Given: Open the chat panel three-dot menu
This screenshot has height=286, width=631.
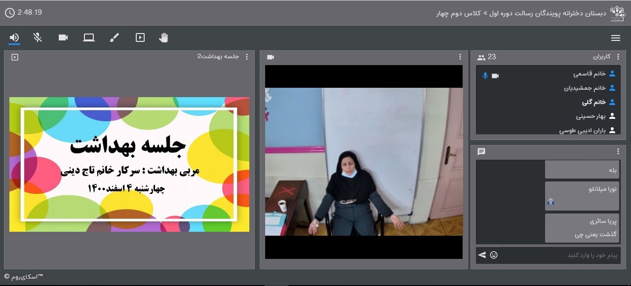Looking at the screenshot, I should tap(618, 151).
